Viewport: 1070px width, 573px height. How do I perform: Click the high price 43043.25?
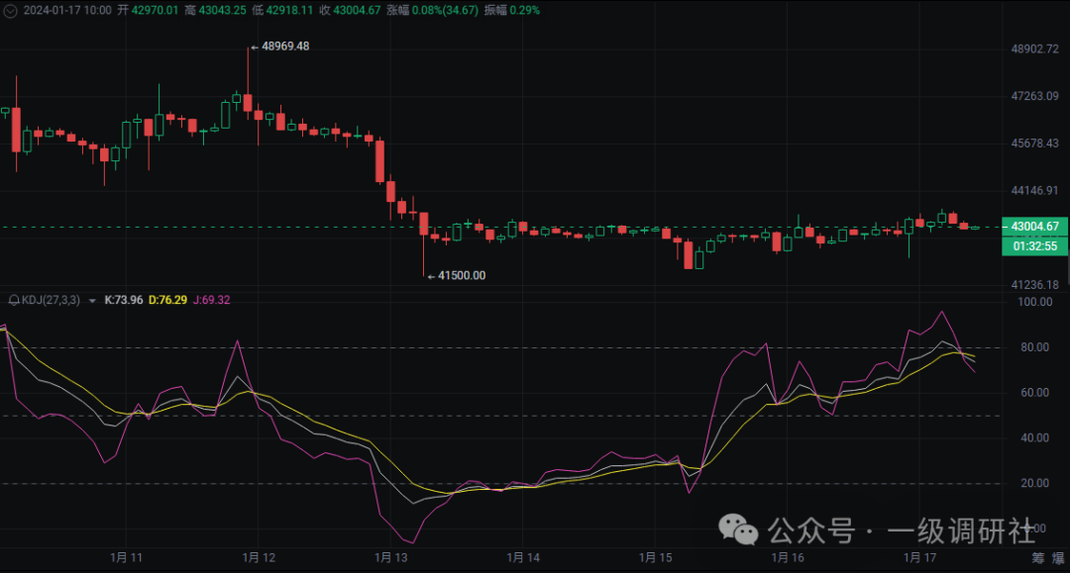tap(223, 10)
